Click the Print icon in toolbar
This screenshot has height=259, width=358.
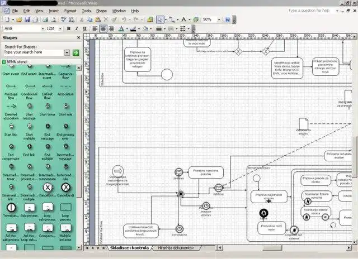[x=45, y=20]
